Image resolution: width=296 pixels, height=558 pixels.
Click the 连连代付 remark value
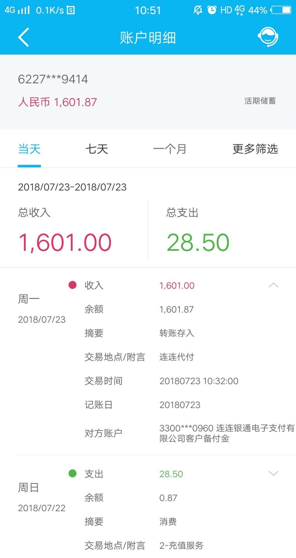click(177, 357)
